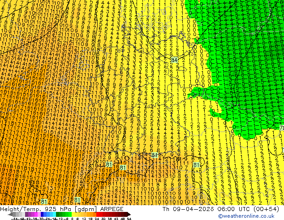The width and height of the screenshot is (284, 220).
Task: Click the '84' height contour label
Action: tap(174, 60)
